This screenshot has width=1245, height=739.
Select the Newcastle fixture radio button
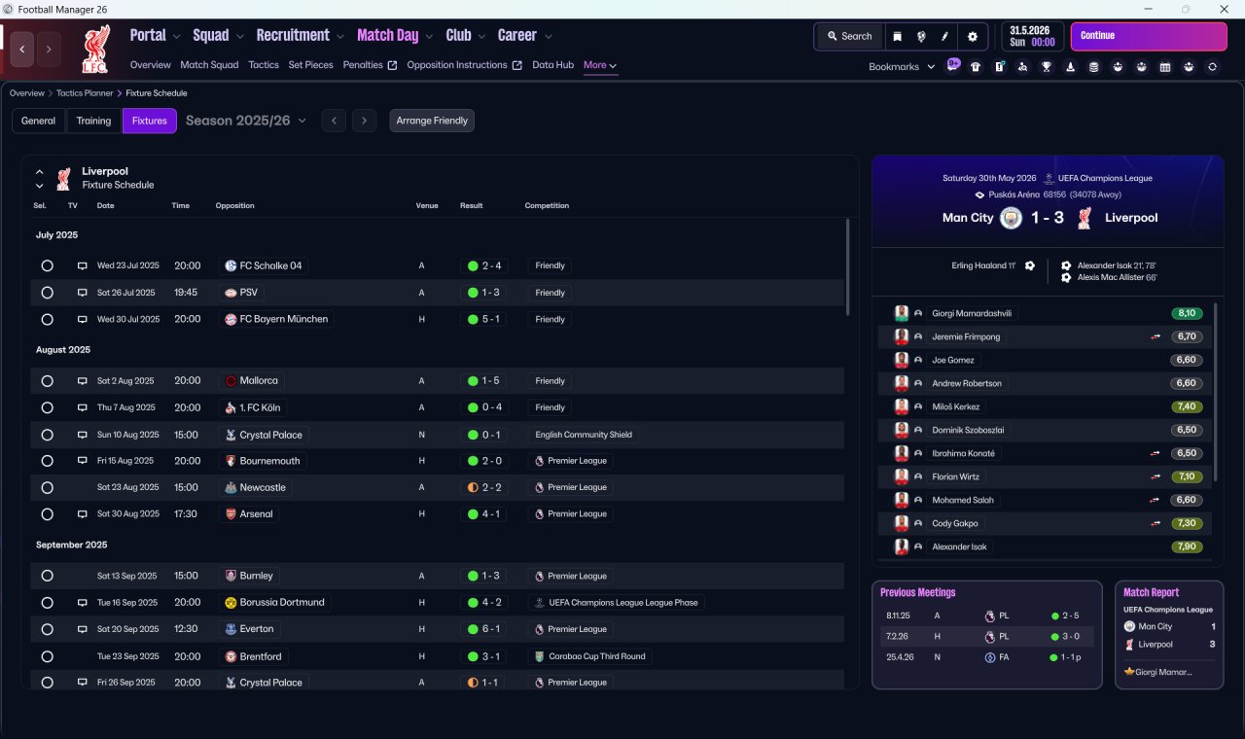47,487
